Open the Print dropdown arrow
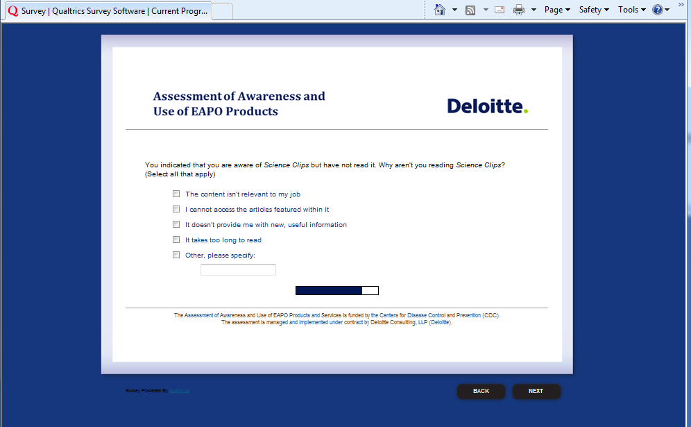This screenshot has height=427, width=691. point(534,10)
